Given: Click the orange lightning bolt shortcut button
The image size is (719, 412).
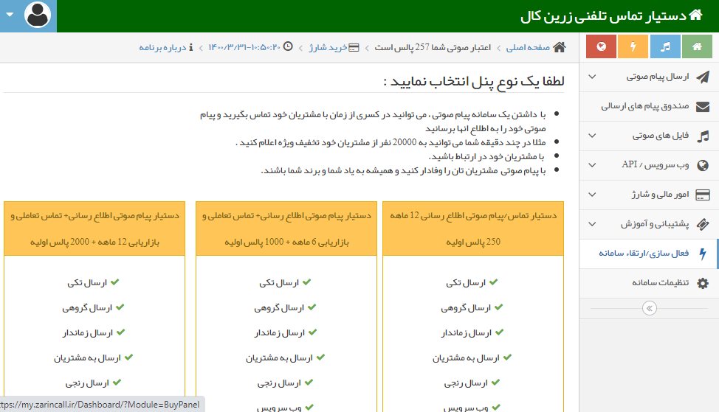Looking at the screenshot, I should [633, 46].
